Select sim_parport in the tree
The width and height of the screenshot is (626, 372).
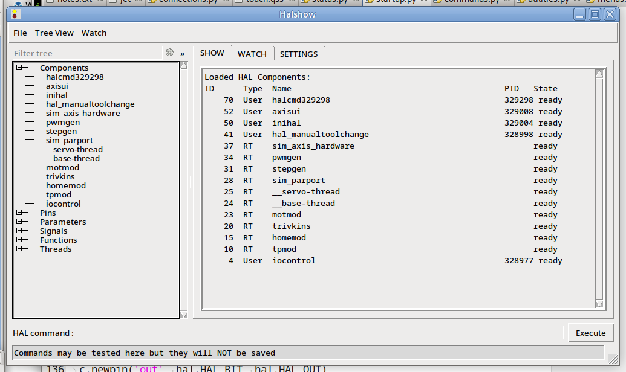click(70, 140)
